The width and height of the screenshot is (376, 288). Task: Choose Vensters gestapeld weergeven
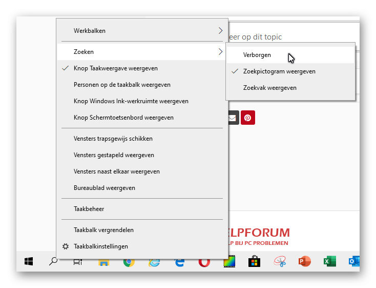tap(142, 155)
